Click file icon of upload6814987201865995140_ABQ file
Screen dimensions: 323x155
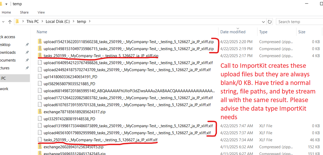[x=40, y=91]
